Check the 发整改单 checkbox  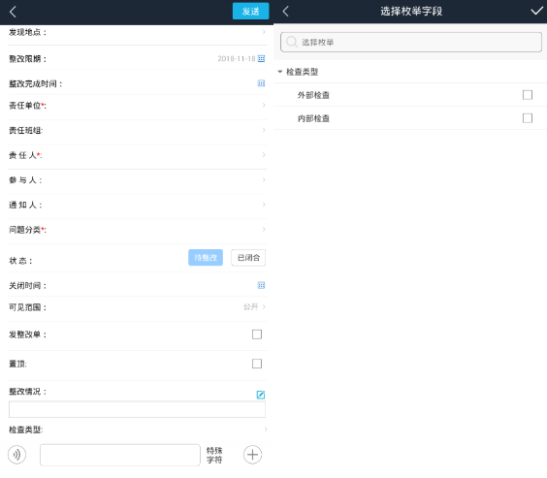point(257,335)
